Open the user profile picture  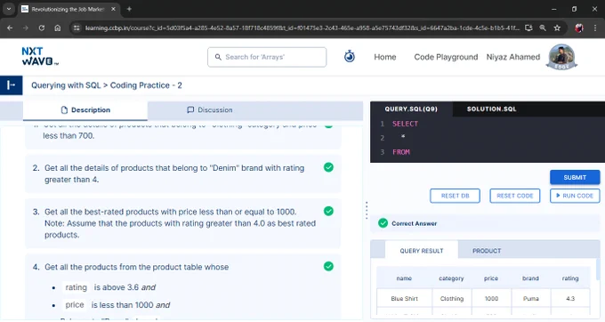click(x=561, y=57)
